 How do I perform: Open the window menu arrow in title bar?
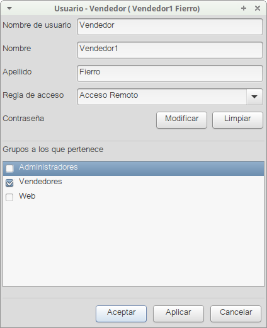(9, 8)
